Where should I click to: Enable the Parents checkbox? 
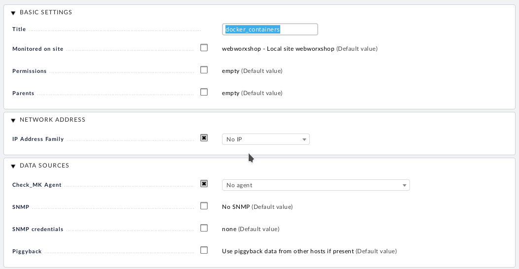click(x=204, y=92)
